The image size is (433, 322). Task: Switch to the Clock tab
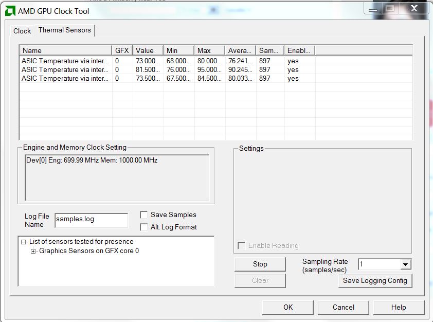click(22, 31)
